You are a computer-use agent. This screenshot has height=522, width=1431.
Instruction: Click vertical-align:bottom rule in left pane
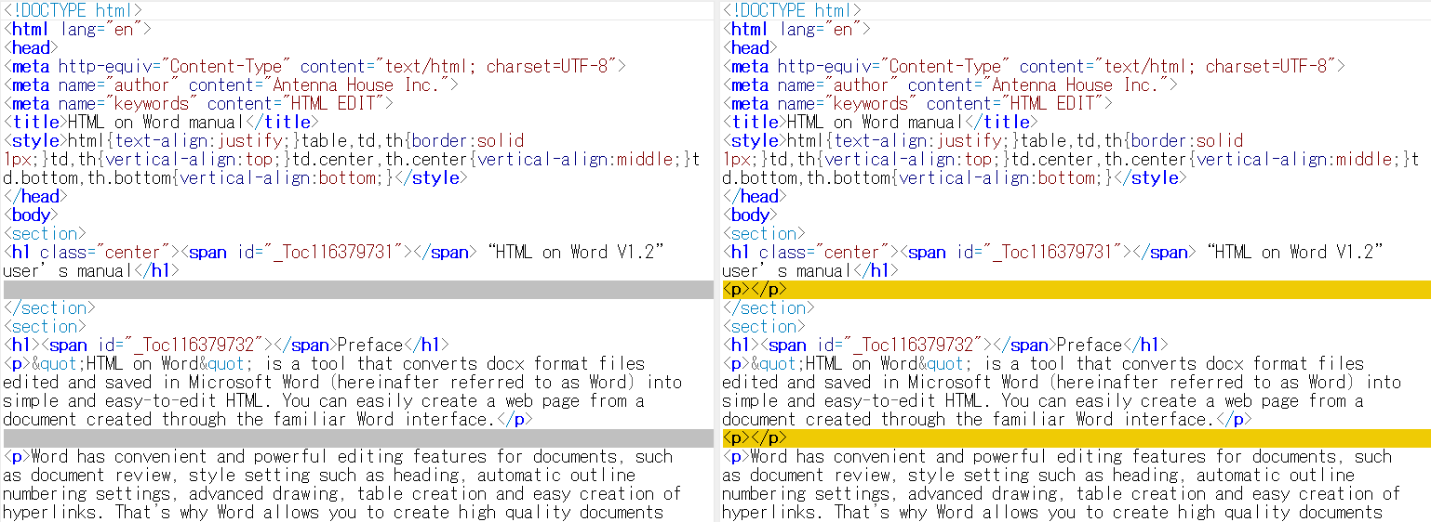(x=285, y=177)
